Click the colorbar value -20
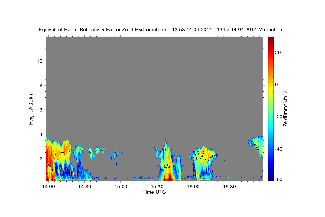325x217 pixels. click(279, 117)
